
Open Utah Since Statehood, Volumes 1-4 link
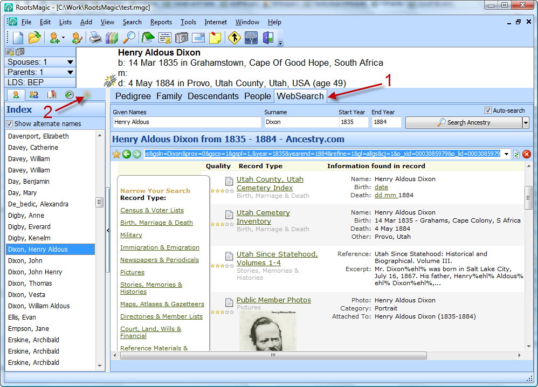(277, 258)
